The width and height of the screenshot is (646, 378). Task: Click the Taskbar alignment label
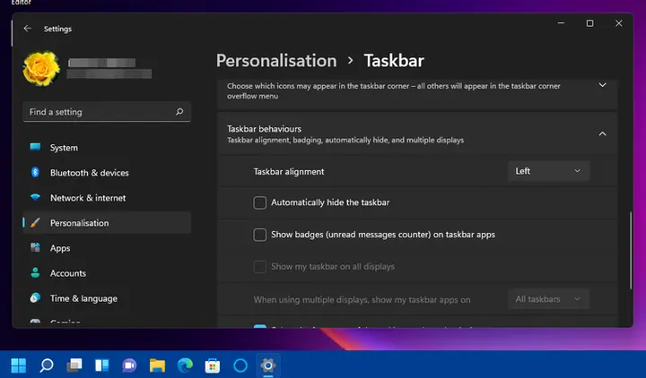pyautogui.click(x=289, y=171)
